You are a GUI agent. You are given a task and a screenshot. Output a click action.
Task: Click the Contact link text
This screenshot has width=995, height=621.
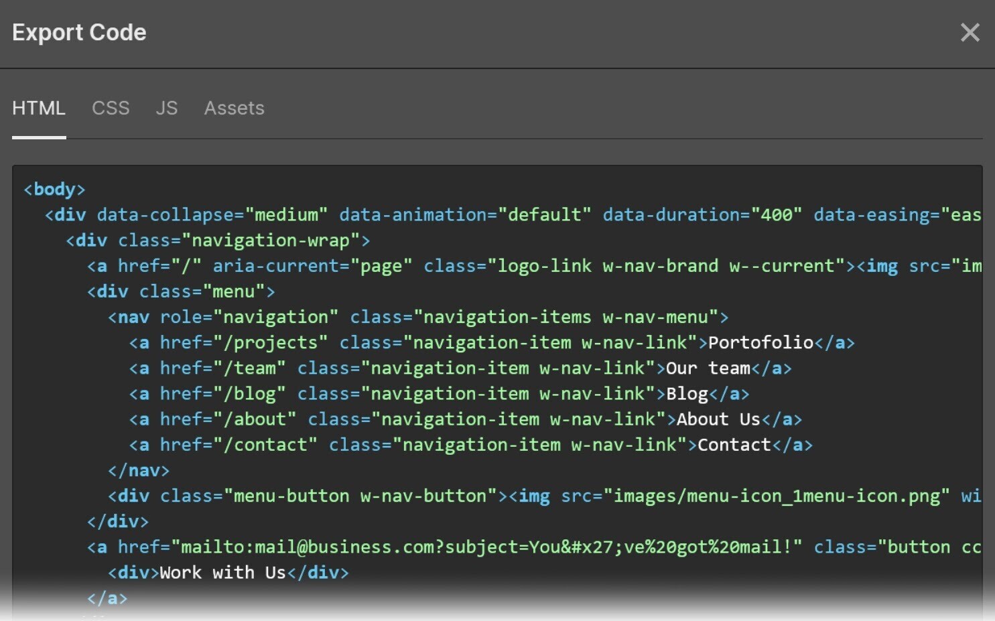(x=733, y=444)
